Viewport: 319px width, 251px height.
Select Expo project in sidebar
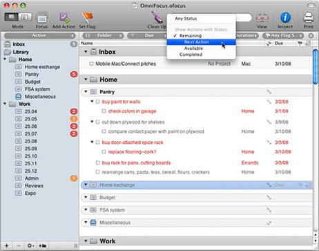[x=30, y=193]
